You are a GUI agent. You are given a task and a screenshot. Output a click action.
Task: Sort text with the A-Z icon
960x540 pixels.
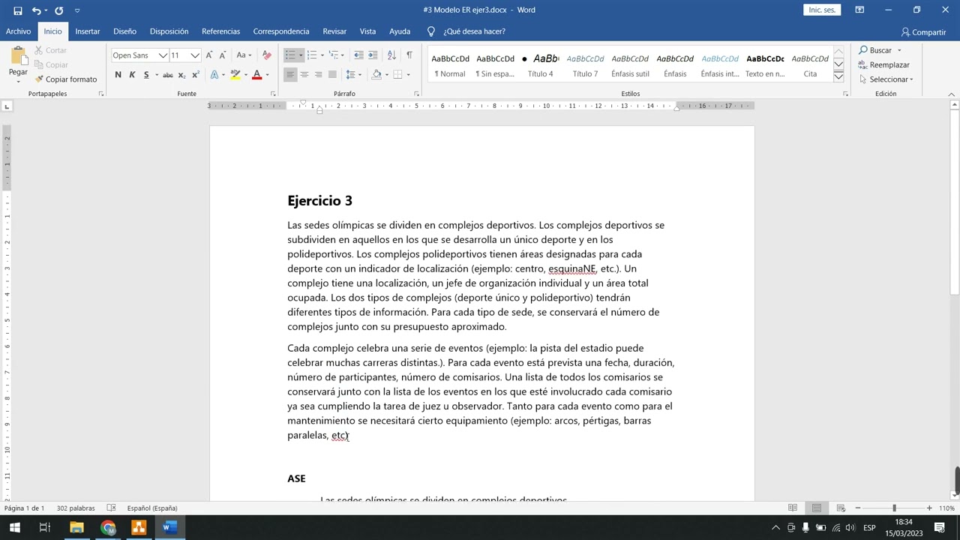click(391, 55)
